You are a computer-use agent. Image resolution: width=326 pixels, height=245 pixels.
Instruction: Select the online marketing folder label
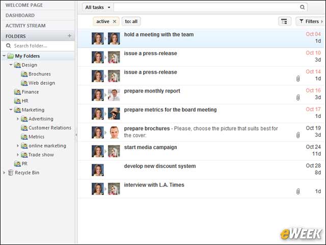click(x=47, y=145)
